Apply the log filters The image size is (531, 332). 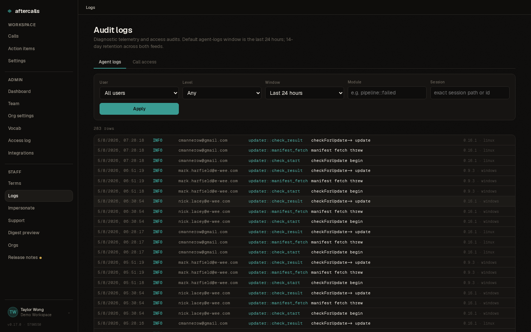[x=139, y=109]
